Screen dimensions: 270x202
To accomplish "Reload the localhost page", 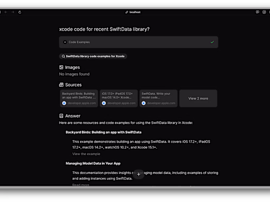I will tap(20, 12).
